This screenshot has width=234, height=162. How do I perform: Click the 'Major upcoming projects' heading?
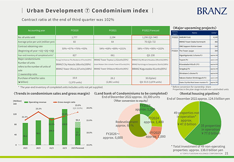click(x=194, y=28)
